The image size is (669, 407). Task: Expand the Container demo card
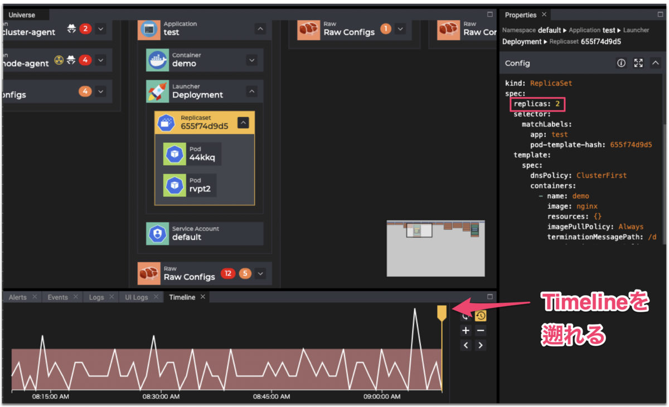coord(251,60)
